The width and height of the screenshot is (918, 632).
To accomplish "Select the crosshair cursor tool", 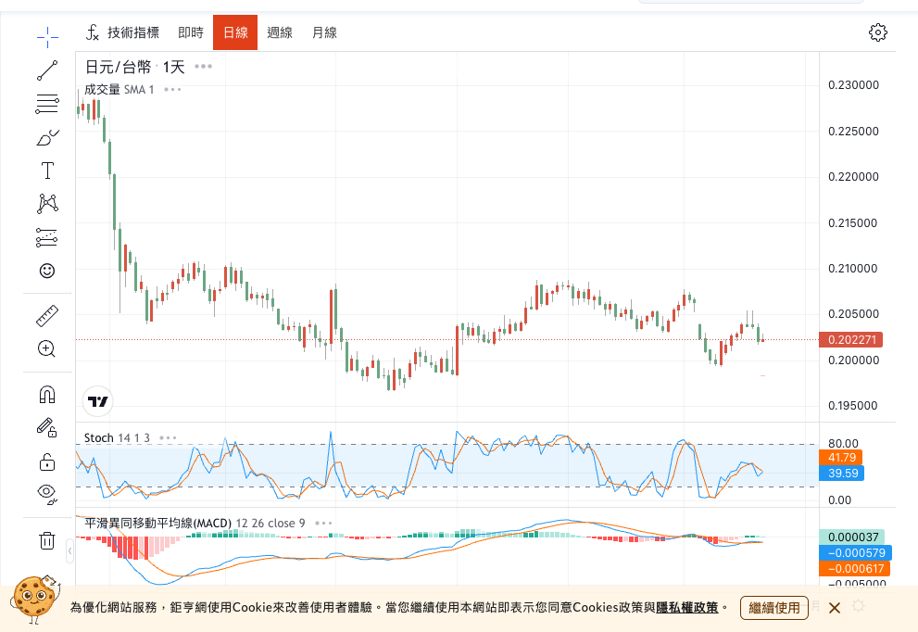I will point(47,37).
